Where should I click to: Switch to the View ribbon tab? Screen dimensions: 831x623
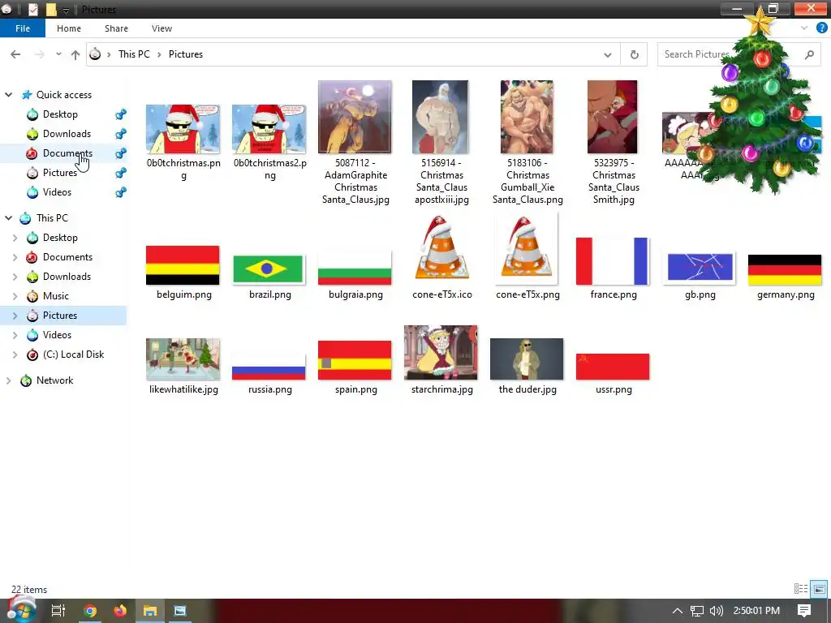pos(161,28)
